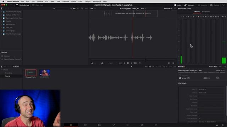Click the DaVinci Resolve Current Projects favorite
227x127 pixels.
[11, 59]
